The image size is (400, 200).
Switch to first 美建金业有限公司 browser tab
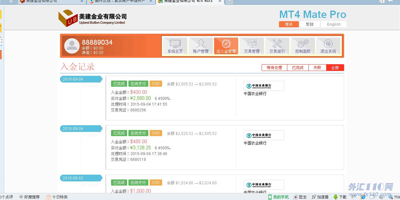(51, 1)
